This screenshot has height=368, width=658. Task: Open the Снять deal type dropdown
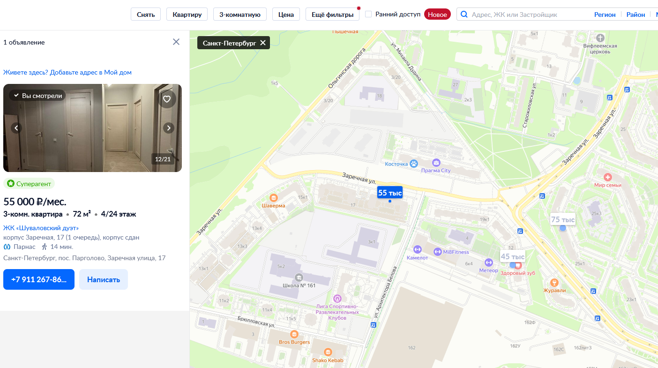tap(146, 15)
